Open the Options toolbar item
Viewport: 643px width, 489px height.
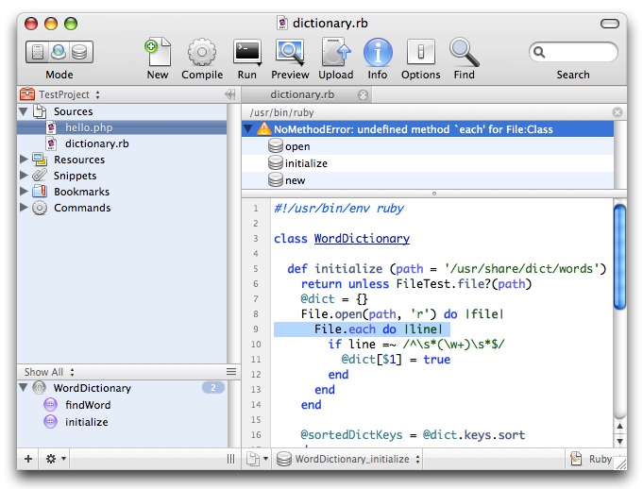pyautogui.click(x=421, y=52)
